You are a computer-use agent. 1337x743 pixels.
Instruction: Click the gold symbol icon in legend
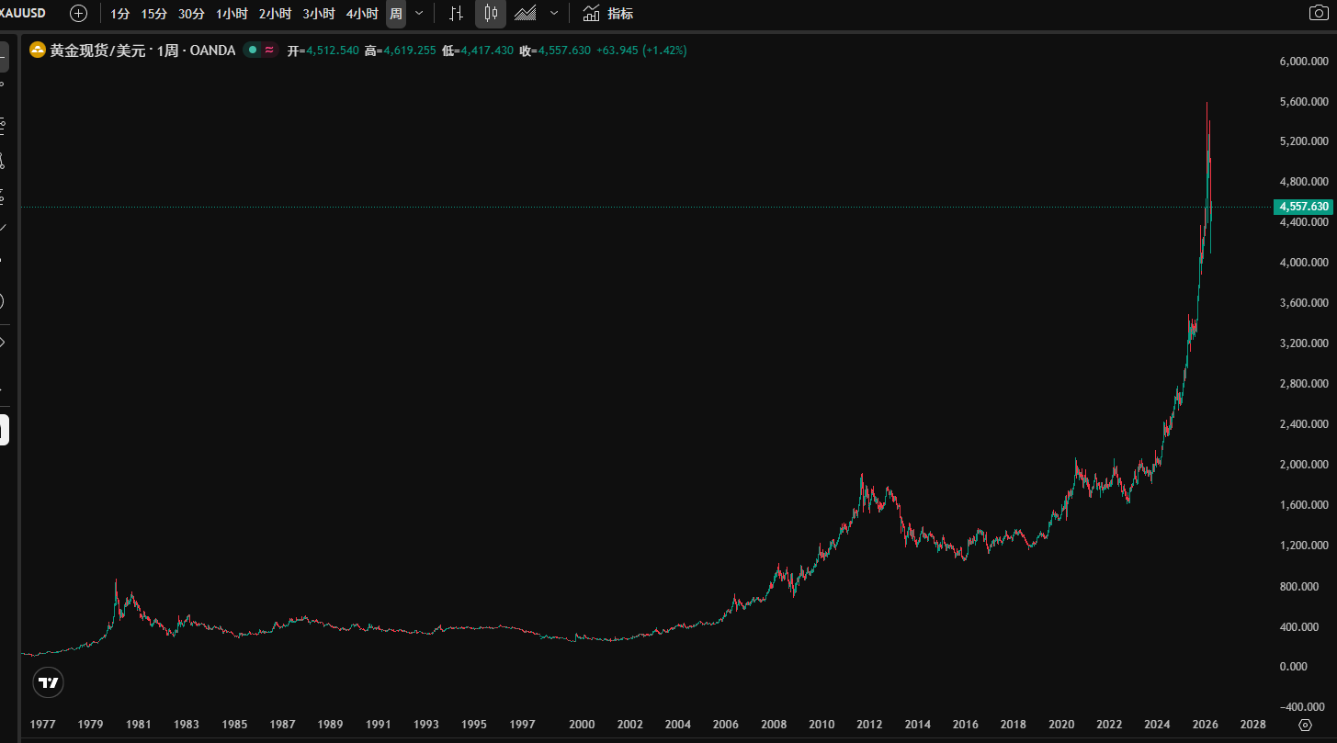click(x=38, y=51)
